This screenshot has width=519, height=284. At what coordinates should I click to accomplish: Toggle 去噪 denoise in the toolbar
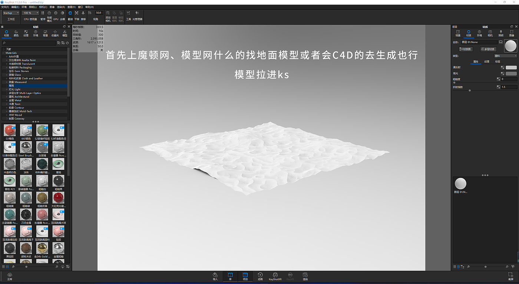tap(62, 13)
